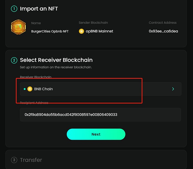Screen dimensions: 193x169
Task: Click the BurgerCities Opbnb NFT name
Action: [50, 31]
